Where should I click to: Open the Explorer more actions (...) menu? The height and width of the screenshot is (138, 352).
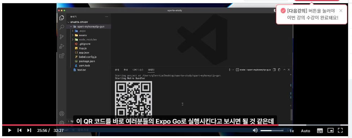point(106,17)
